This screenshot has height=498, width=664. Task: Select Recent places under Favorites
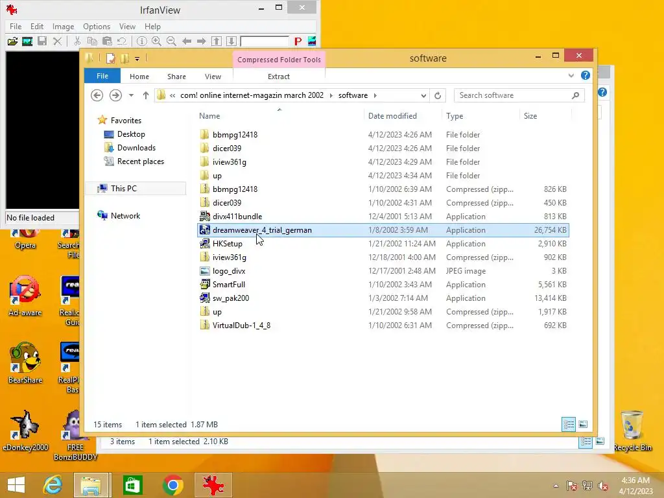click(x=141, y=161)
